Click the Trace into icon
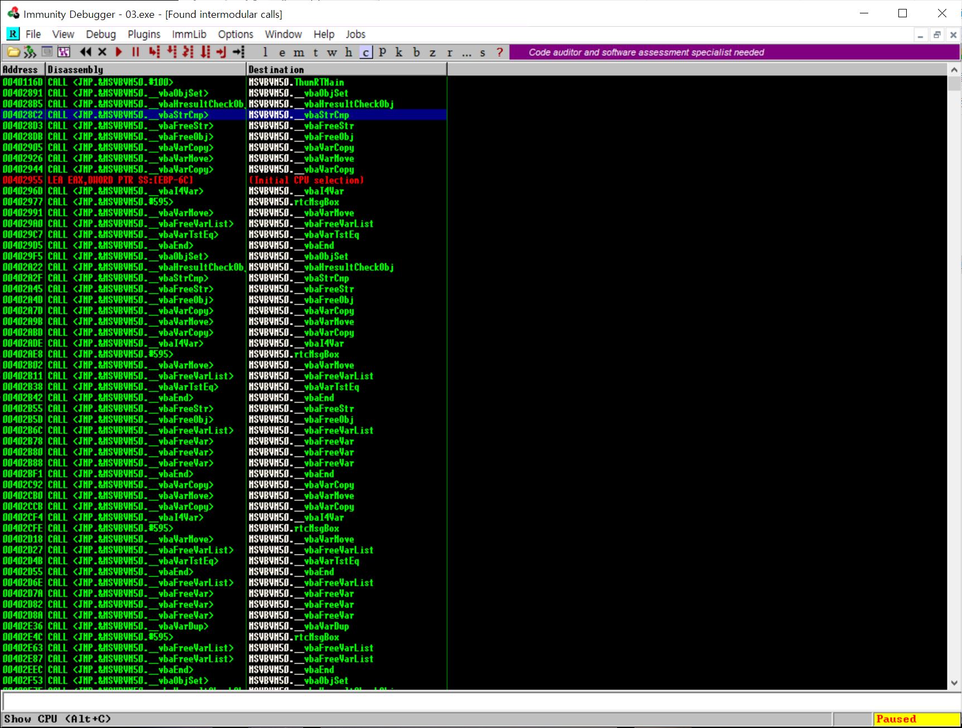962x728 pixels. click(189, 52)
